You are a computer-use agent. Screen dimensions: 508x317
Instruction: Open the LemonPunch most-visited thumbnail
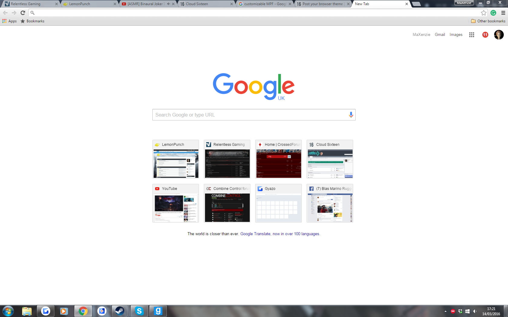[x=176, y=159]
